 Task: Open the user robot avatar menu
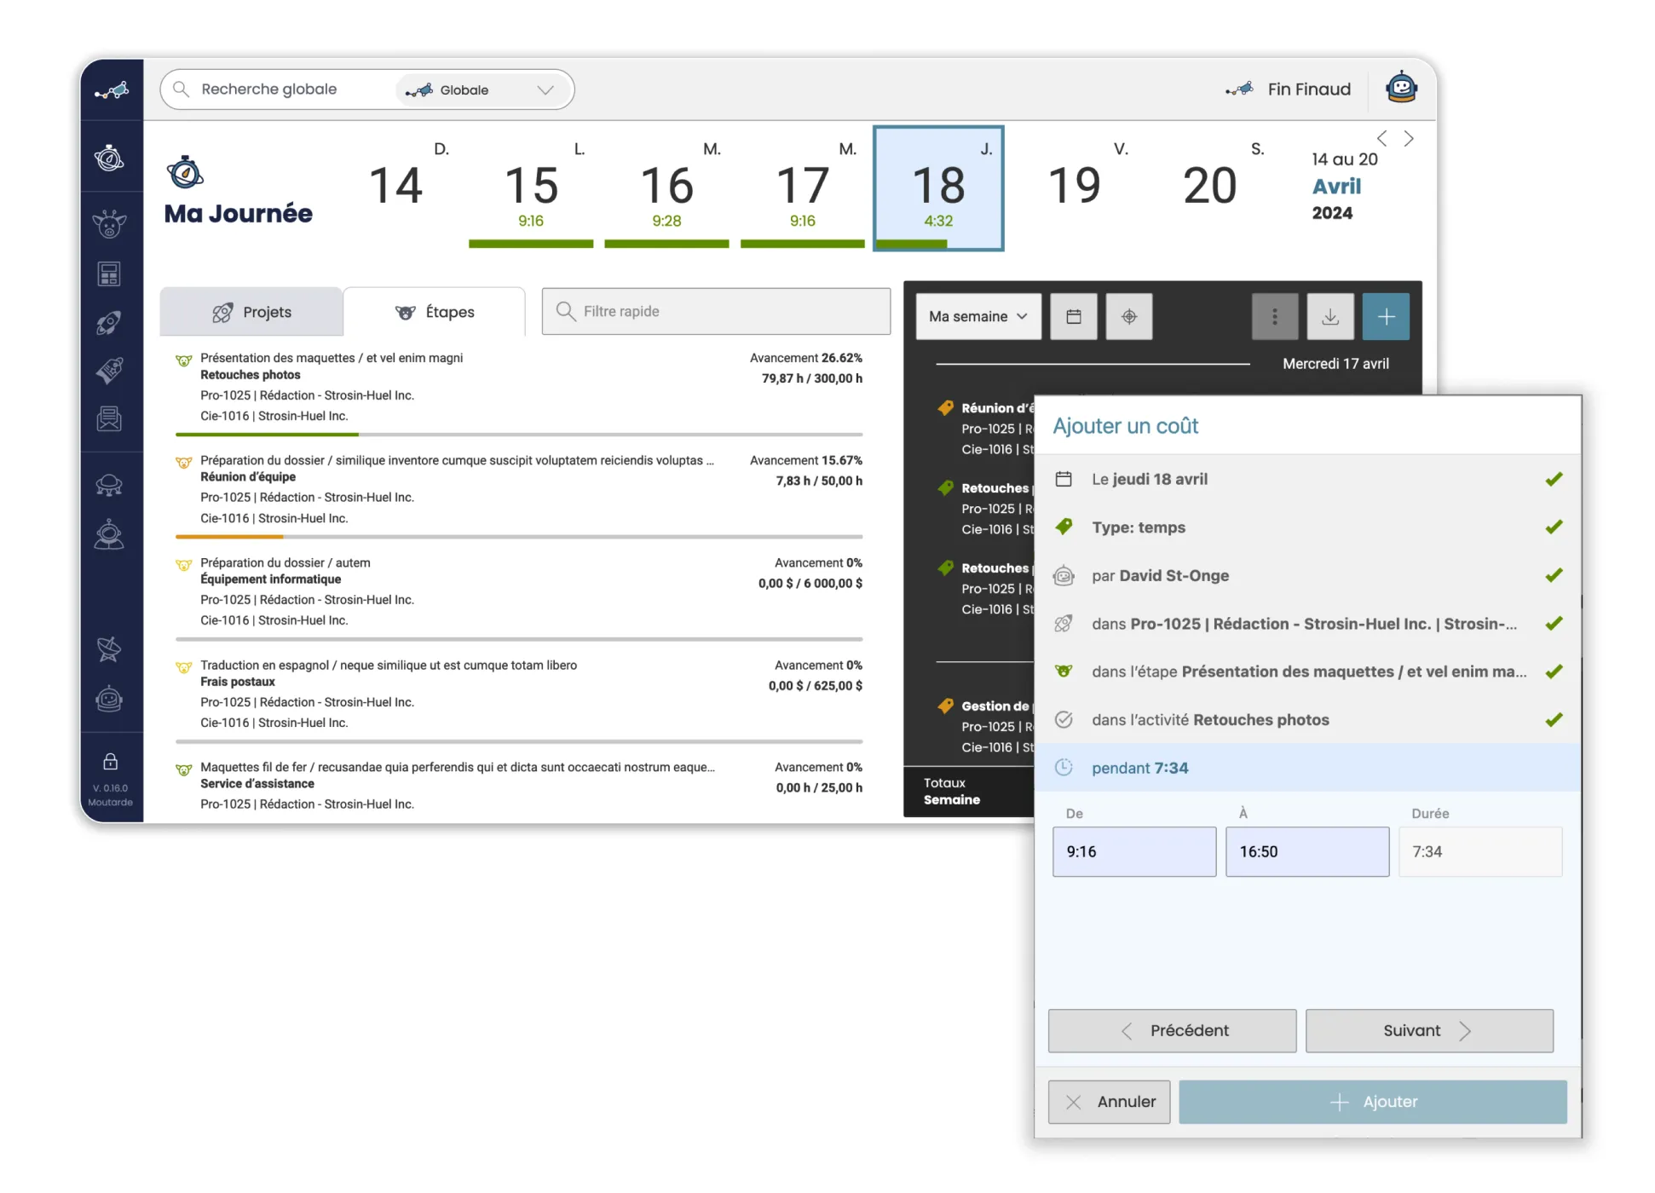click(x=1402, y=88)
